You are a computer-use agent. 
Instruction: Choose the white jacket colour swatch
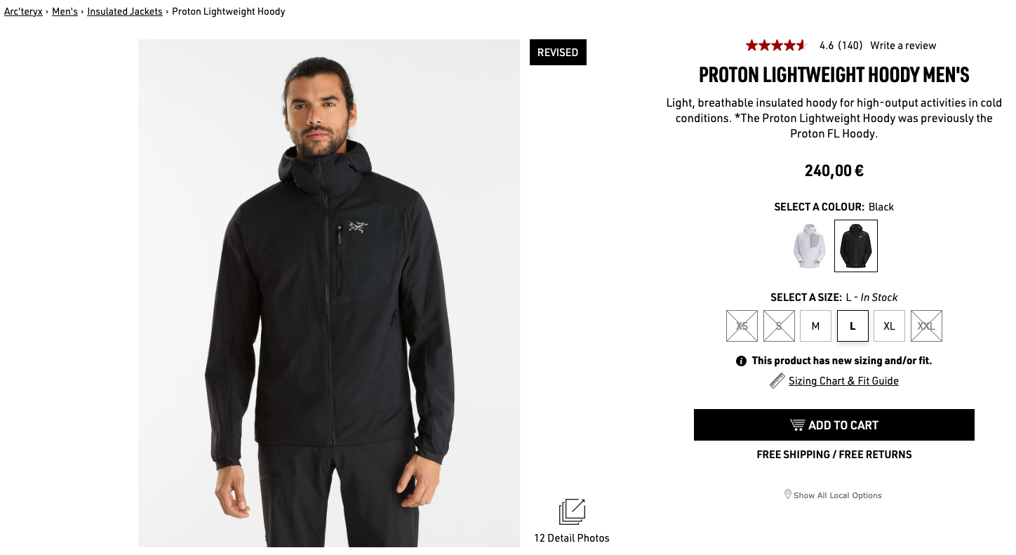tap(810, 246)
